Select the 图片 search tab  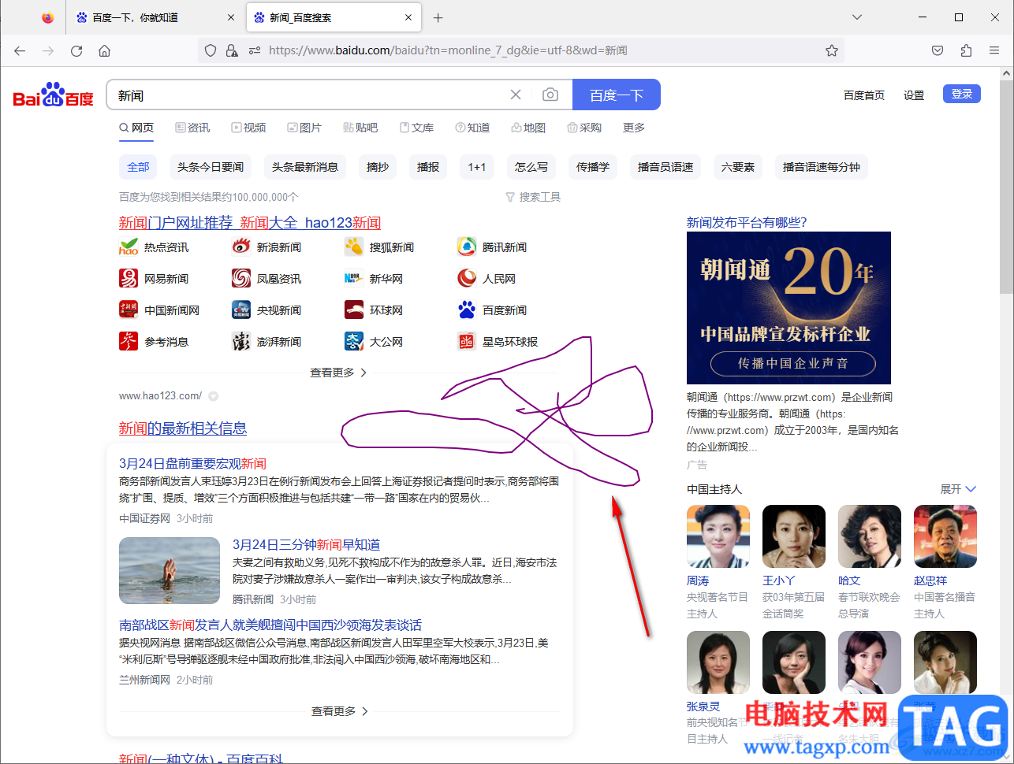coord(304,128)
